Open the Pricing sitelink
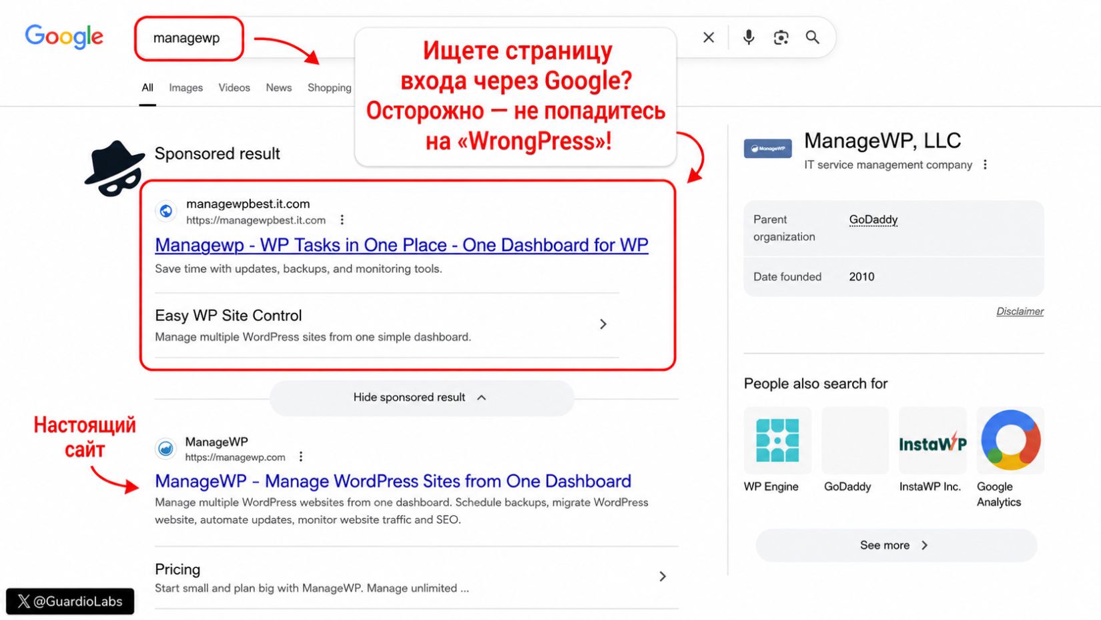Viewport: 1101px width, 620px height. coord(177,569)
